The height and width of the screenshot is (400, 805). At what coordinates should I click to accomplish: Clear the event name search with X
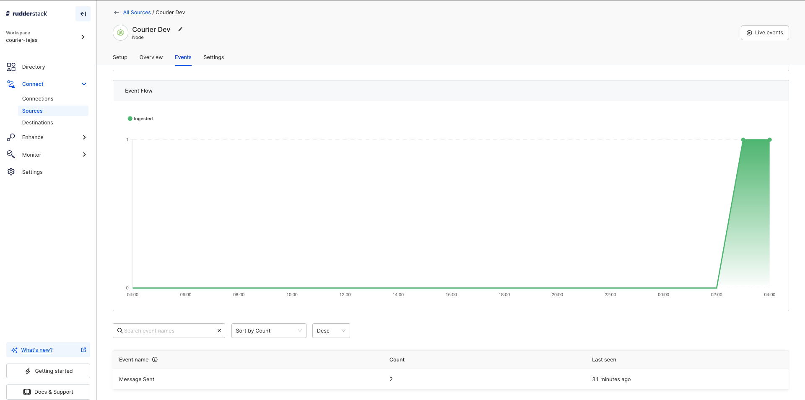coord(219,331)
